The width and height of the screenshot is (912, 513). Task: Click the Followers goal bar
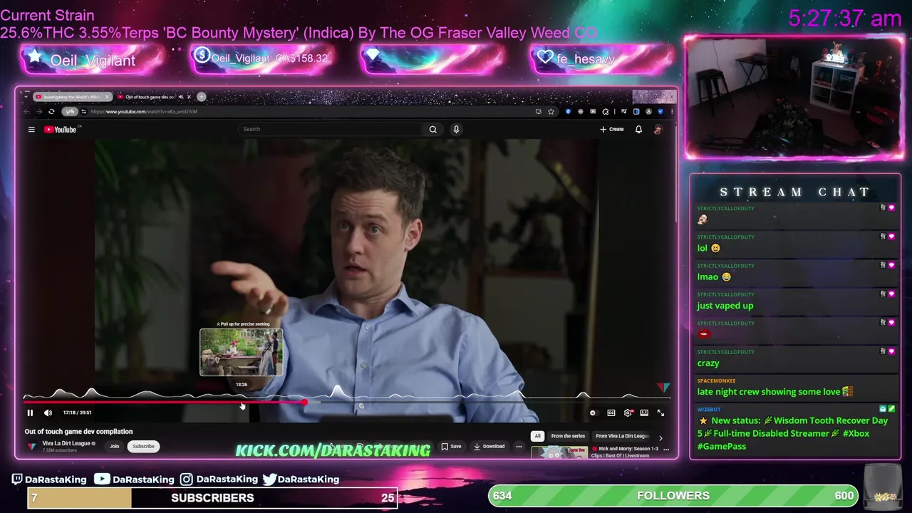coord(673,496)
